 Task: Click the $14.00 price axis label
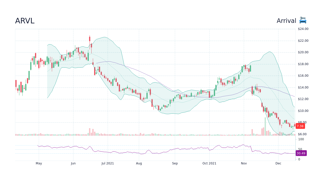pyautogui.click(x=303, y=87)
